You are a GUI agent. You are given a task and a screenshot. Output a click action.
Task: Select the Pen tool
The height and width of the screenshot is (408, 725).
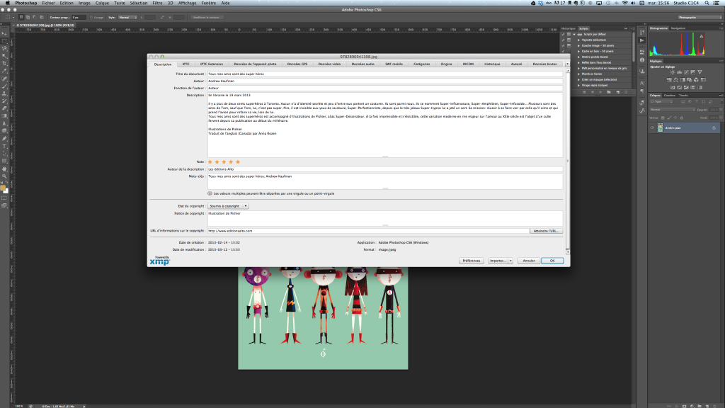pyautogui.click(x=5, y=138)
